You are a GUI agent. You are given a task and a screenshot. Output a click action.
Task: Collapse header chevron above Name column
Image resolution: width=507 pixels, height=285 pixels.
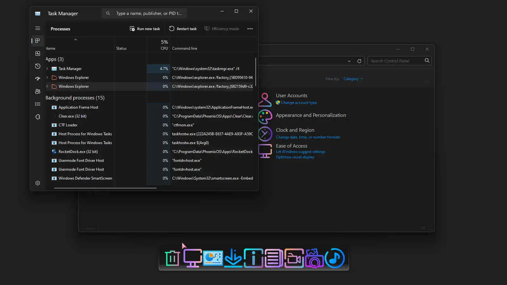tap(75, 40)
